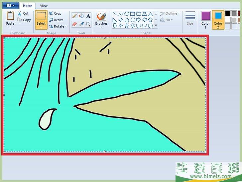The width and height of the screenshot is (242, 182).
Task: Choose the Curve shape
Action: click(121, 14)
